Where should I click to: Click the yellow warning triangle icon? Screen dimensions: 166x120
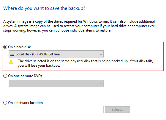(x=11, y=62)
